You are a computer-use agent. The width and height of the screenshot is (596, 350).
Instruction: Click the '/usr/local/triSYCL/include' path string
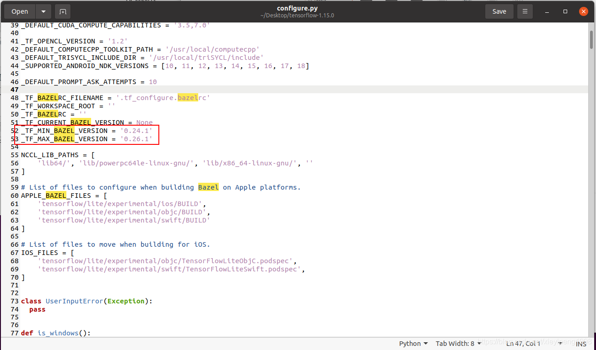[x=206, y=58]
